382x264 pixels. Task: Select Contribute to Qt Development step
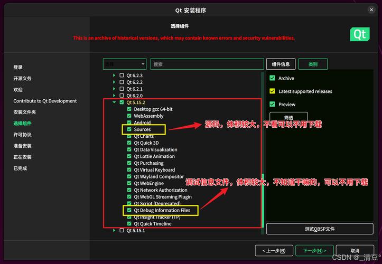45,101
